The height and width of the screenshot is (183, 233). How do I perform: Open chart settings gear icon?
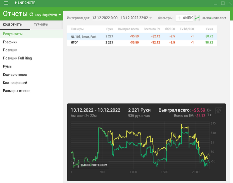pos(218,111)
